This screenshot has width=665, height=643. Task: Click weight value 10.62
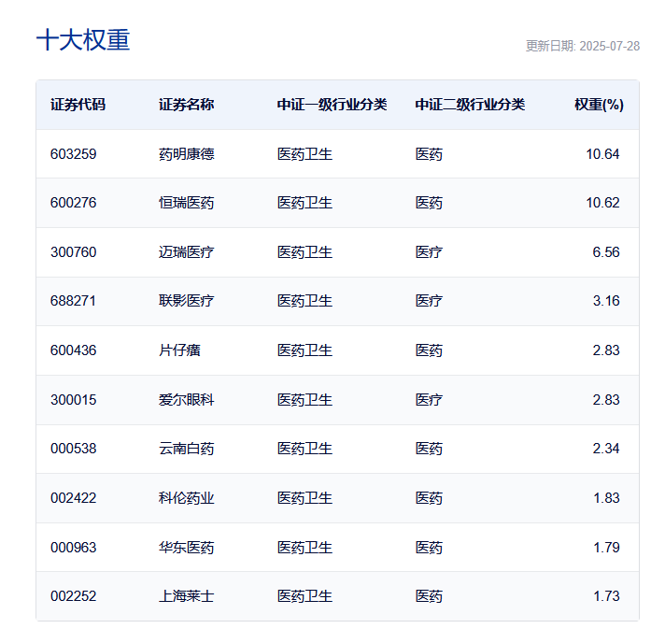point(602,203)
